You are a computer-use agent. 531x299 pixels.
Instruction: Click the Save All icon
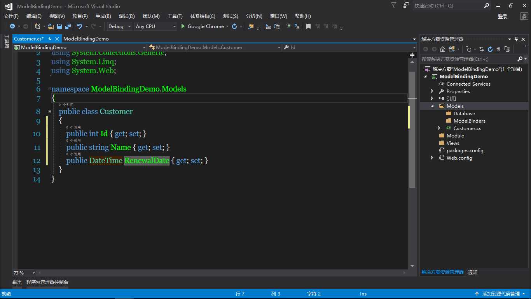tap(68, 26)
